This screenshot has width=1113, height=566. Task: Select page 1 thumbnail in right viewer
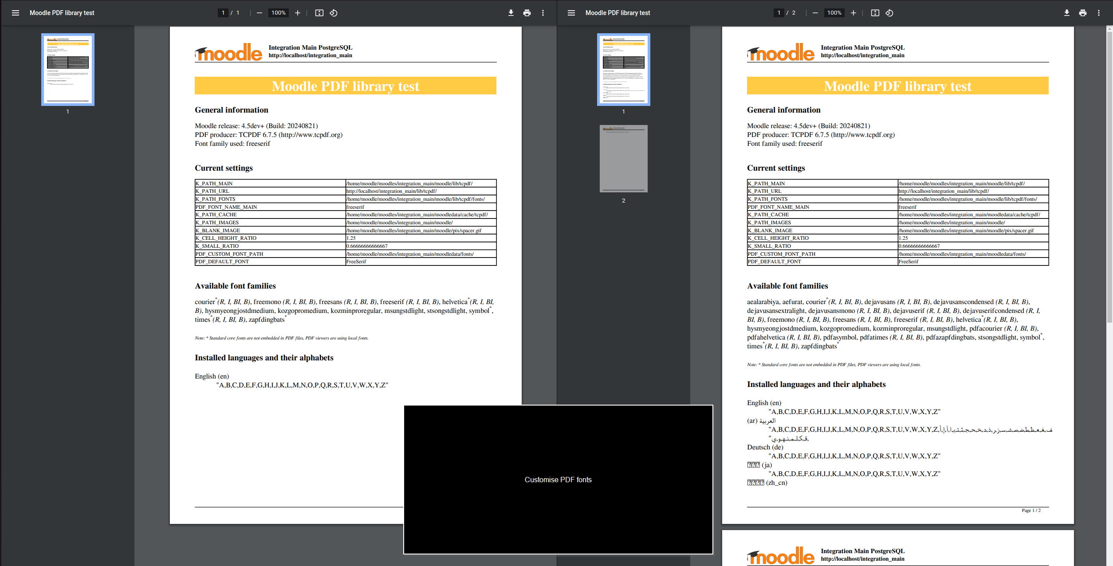(624, 70)
